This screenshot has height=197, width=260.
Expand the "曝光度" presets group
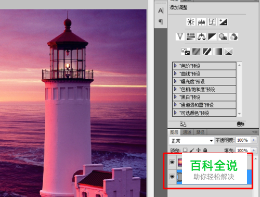click(175, 81)
